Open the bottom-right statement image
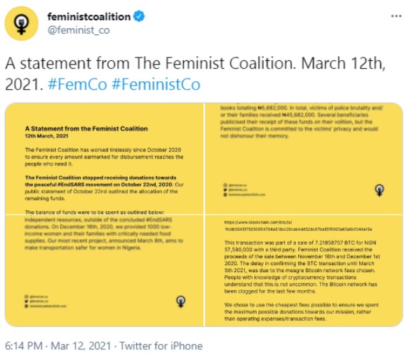Image resolution: width=414 pixels, height=359 pixels. pyautogui.click(x=304, y=271)
